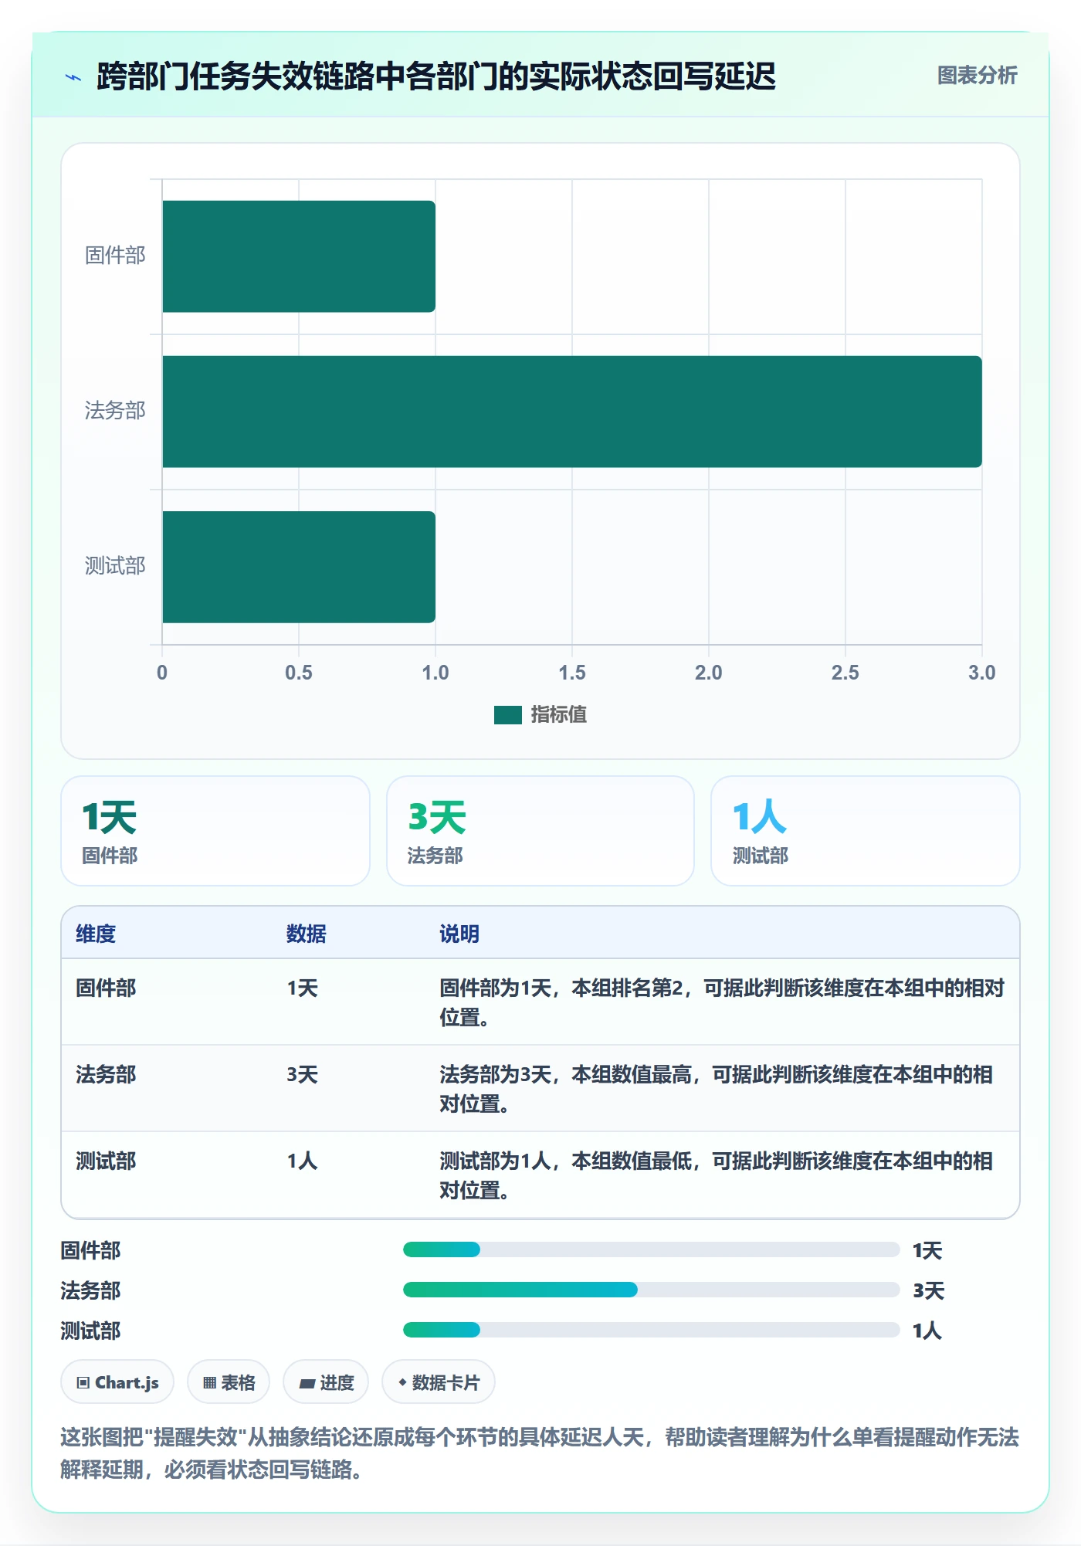Click the 图表分析 label in the header
Image resolution: width=1081 pixels, height=1546 pixels.
tap(977, 76)
